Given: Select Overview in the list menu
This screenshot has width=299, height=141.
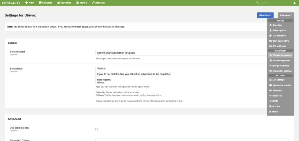Looking at the screenshot, I should tap(280, 25).
